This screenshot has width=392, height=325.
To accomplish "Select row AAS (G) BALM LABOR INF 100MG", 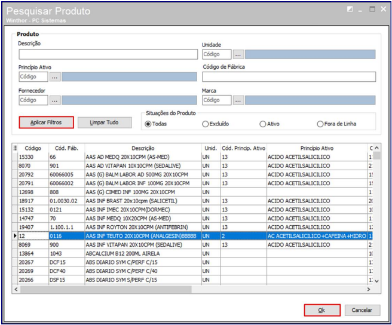I will click(x=192, y=183).
